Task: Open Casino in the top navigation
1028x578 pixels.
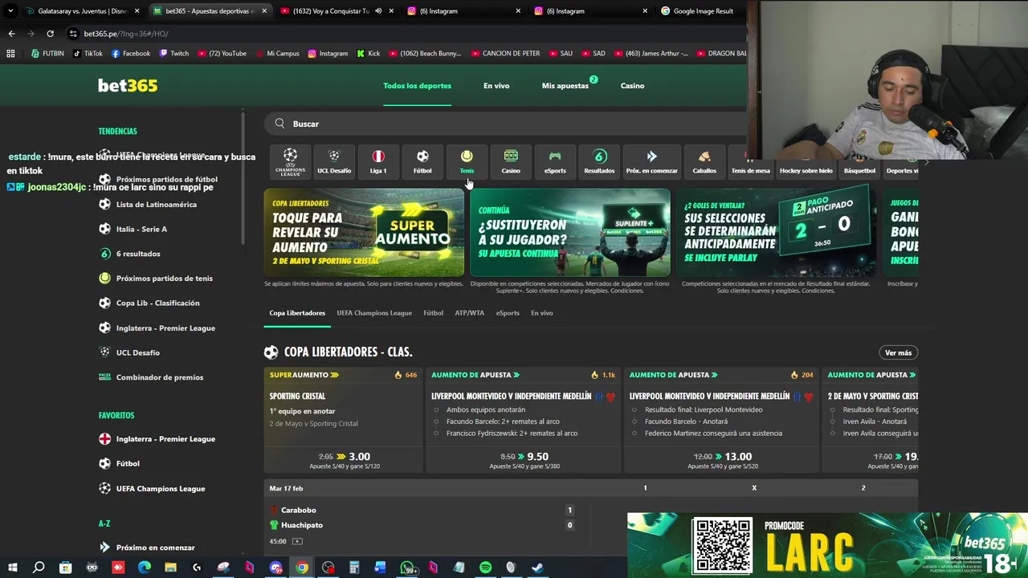Action: coord(632,86)
